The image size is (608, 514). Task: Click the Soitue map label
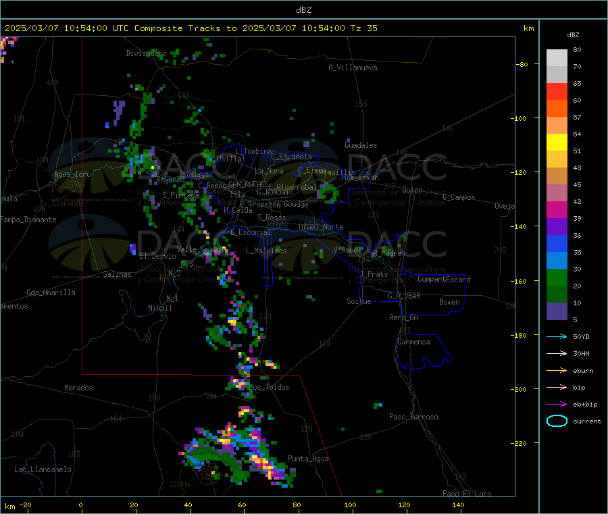359,301
